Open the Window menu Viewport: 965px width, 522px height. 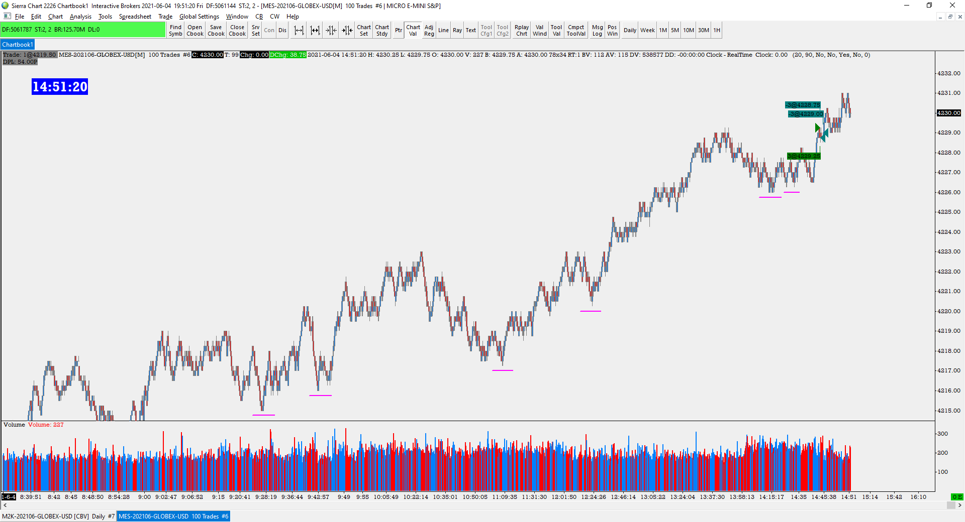click(237, 17)
